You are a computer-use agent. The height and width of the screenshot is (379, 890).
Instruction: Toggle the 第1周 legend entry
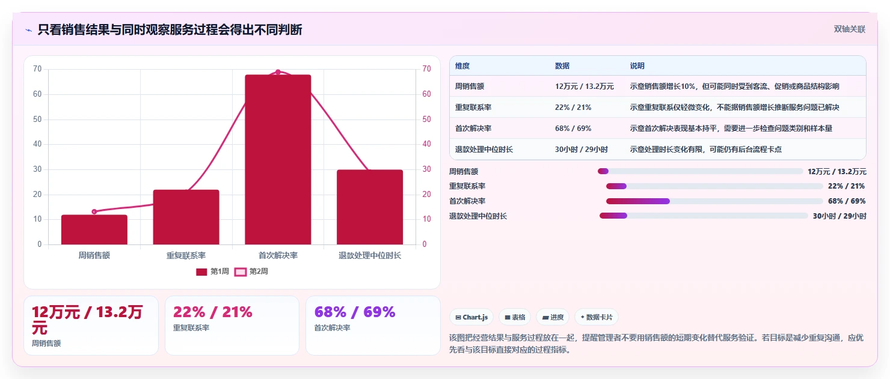(x=212, y=271)
